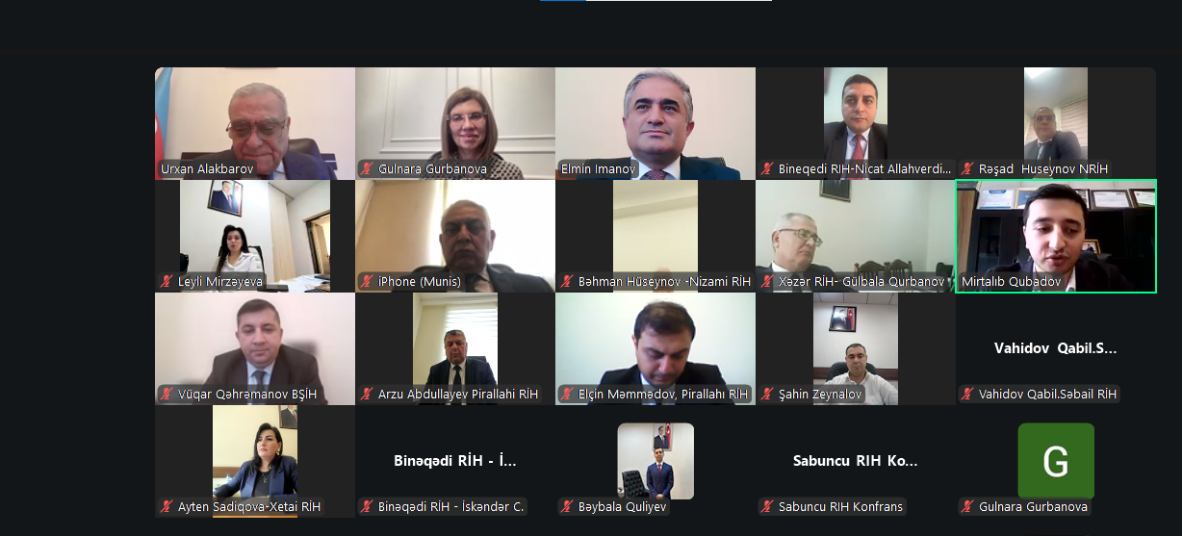Select the Arzu Abdullayev Pirallahi RİH video
The height and width of the screenshot is (536, 1182).
[x=455, y=348]
